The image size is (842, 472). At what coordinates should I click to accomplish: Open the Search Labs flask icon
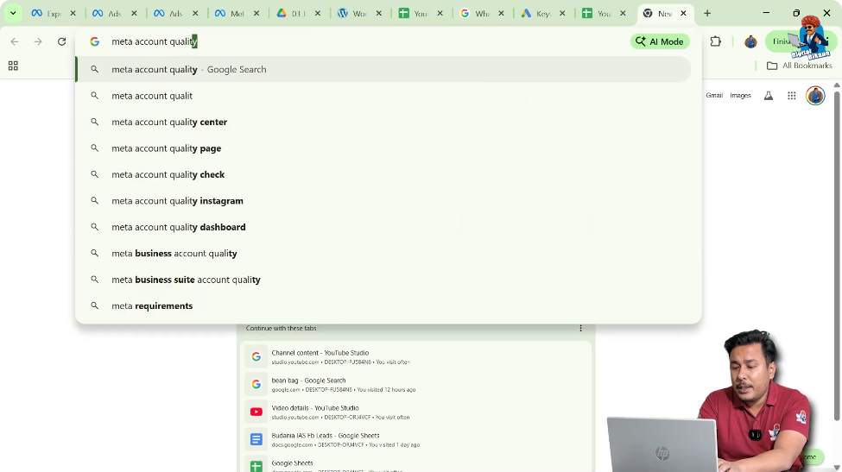[769, 96]
